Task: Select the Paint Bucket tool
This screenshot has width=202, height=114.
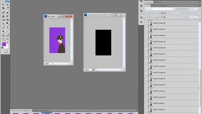Action: (x=7, y=20)
